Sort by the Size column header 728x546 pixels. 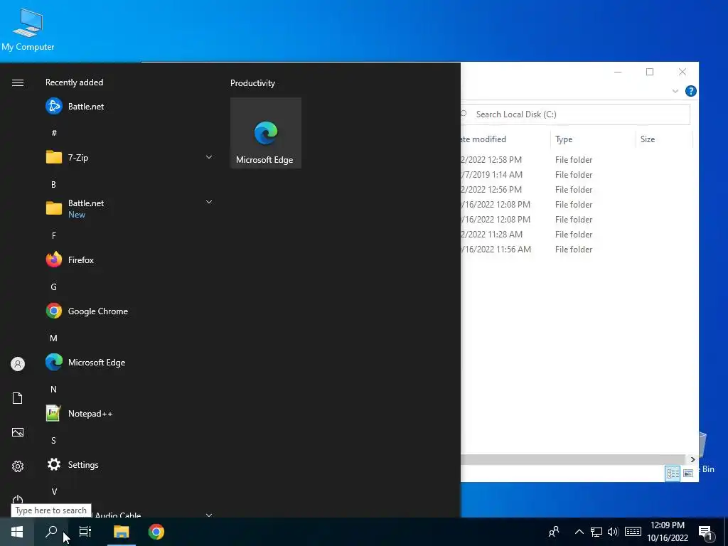pos(664,139)
